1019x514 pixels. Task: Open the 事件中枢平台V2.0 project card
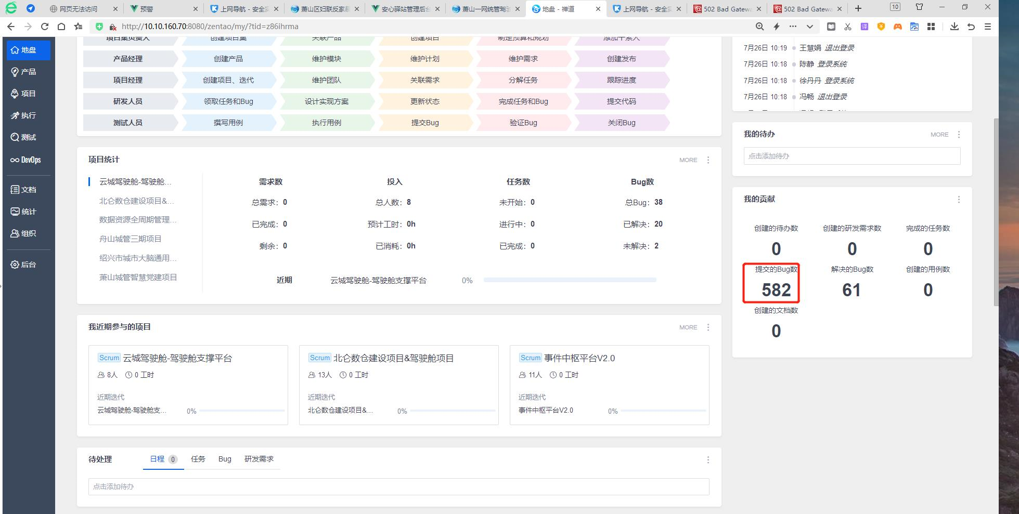(579, 358)
